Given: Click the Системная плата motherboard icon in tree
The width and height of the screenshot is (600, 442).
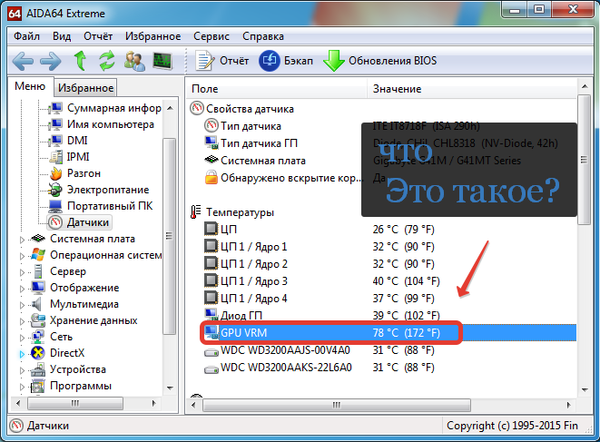Looking at the screenshot, I should (38, 239).
